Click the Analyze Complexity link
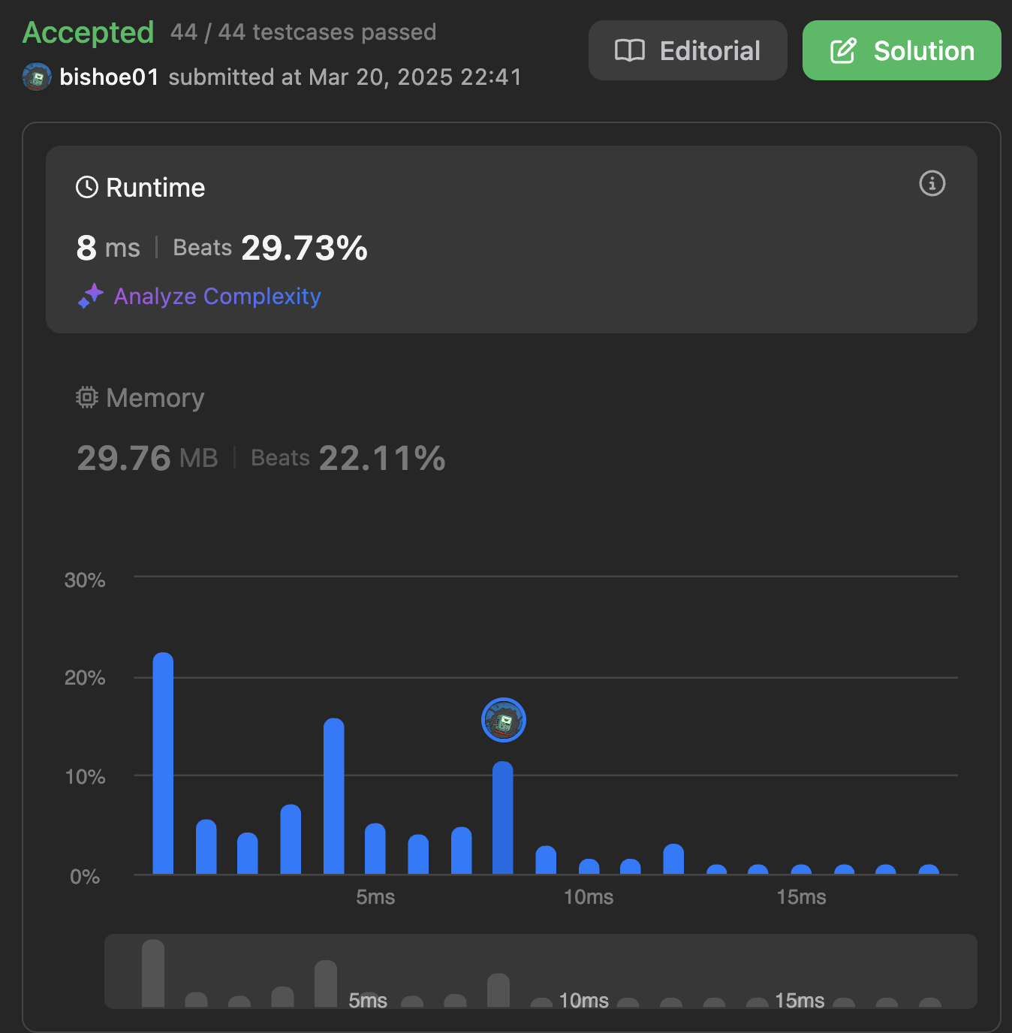The image size is (1012, 1033). 217,296
